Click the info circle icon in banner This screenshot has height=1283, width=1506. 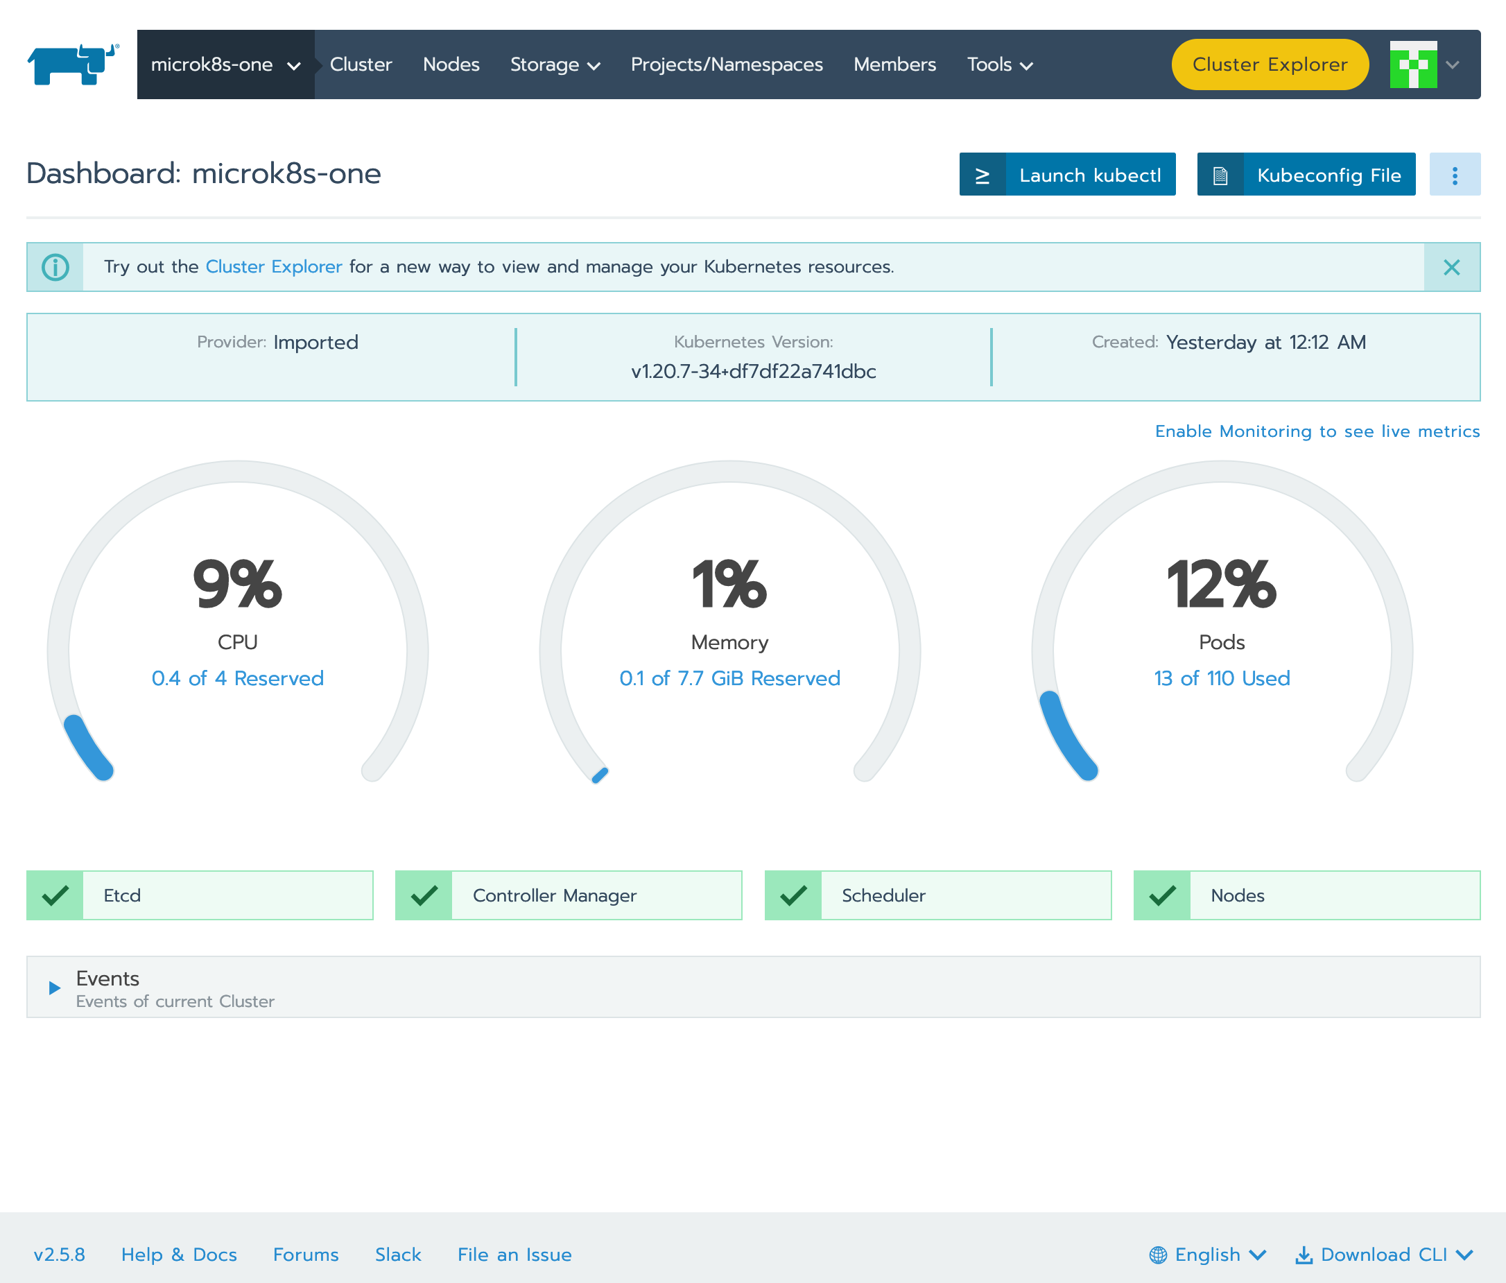[55, 268]
